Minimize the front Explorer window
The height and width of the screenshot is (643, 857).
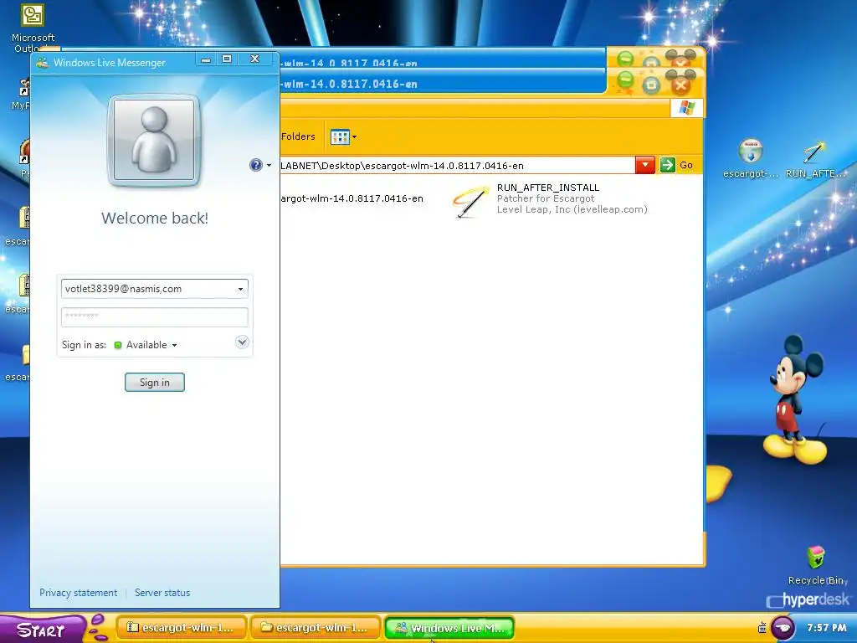tap(625, 82)
